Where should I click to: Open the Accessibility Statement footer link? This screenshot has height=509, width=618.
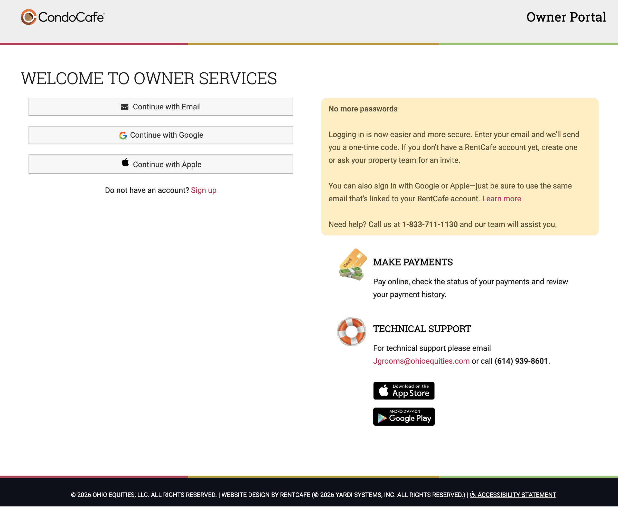pyautogui.click(x=517, y=495)
